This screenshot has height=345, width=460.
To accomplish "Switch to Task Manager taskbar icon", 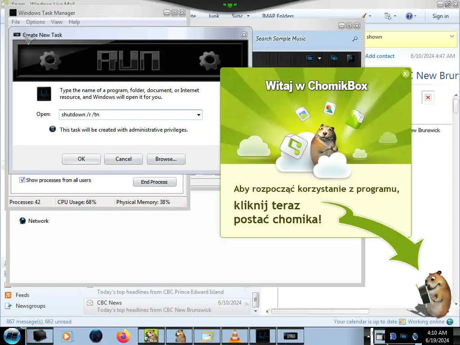I will 262,336.
